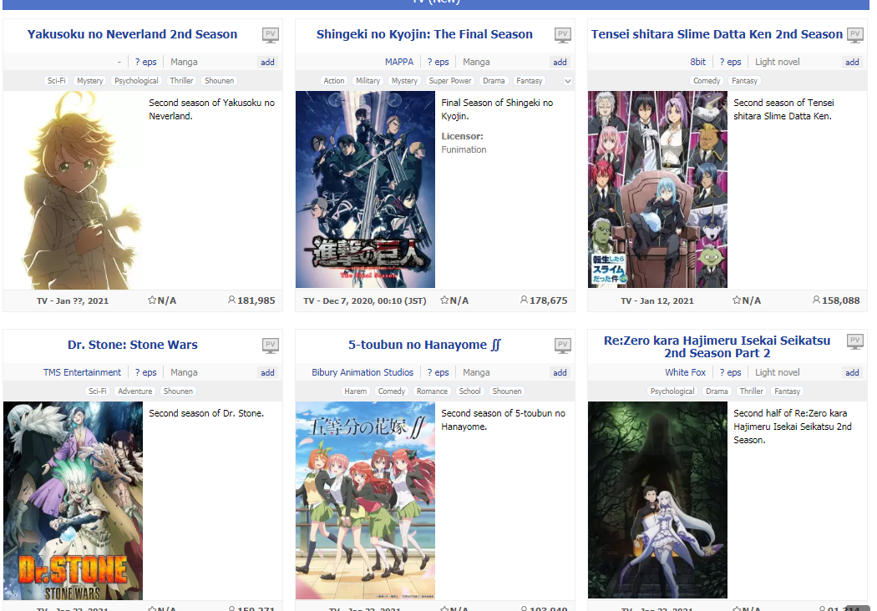
Task: Add Yakusoku no Neverland to list
Action: click(267, 62)
